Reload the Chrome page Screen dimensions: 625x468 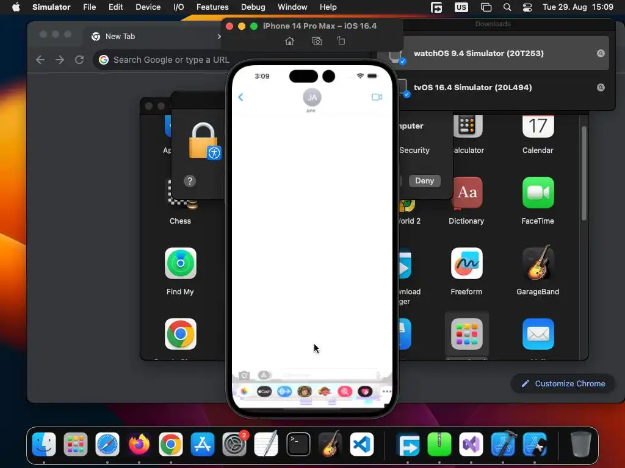tap(79, 60)
